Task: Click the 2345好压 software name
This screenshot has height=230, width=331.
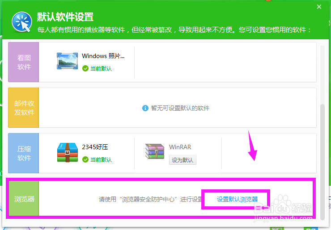Action: 95,147
